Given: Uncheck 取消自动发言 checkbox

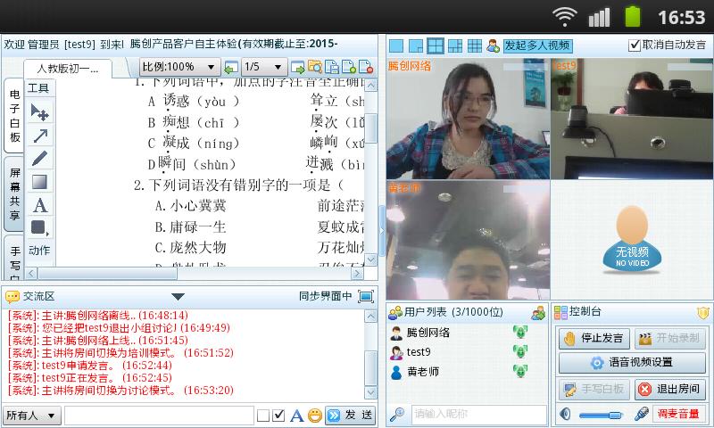Looking at the screenshot, I should click(x=635, y=45).
